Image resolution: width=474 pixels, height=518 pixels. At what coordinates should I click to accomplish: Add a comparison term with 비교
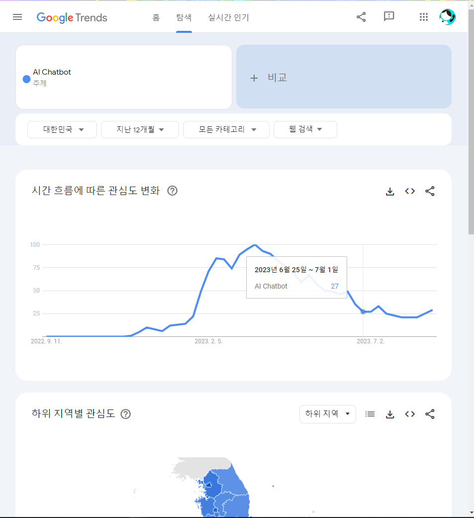pos(269,77)
